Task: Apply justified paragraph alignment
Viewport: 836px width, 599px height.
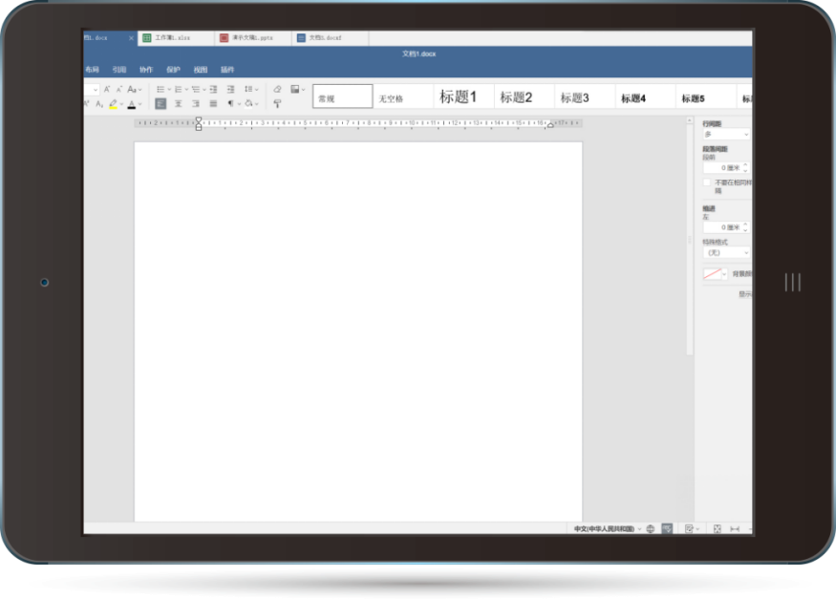Action: pos(213,103)
